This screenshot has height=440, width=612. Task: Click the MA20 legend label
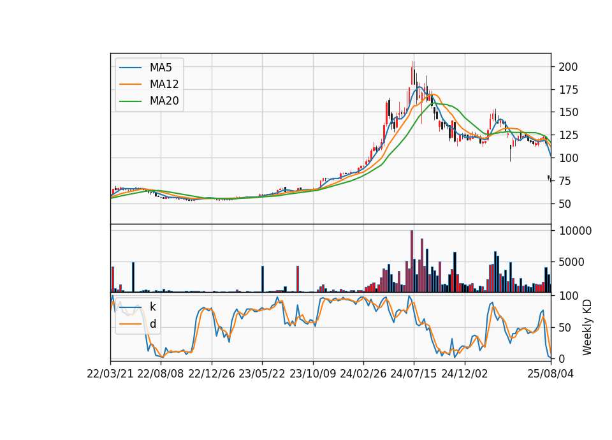coord(164,101)
